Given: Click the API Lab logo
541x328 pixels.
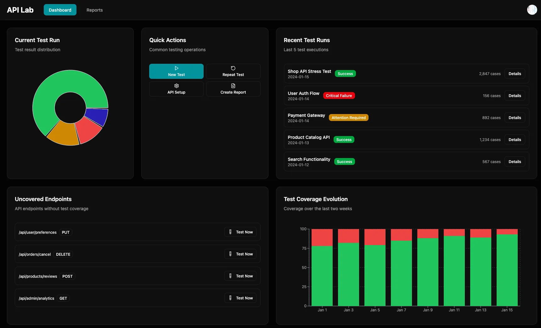Looking at the screenshot, I should (20, 10).
